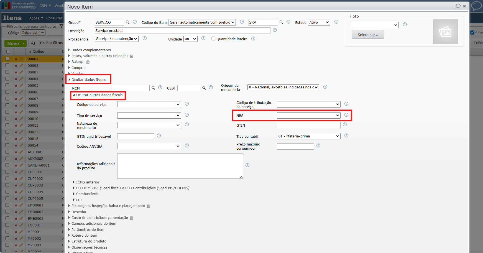Click help icon beside Foto dropdown
Image resolution: width=483 pixels, height=253 pixels.
pos(405,24)
